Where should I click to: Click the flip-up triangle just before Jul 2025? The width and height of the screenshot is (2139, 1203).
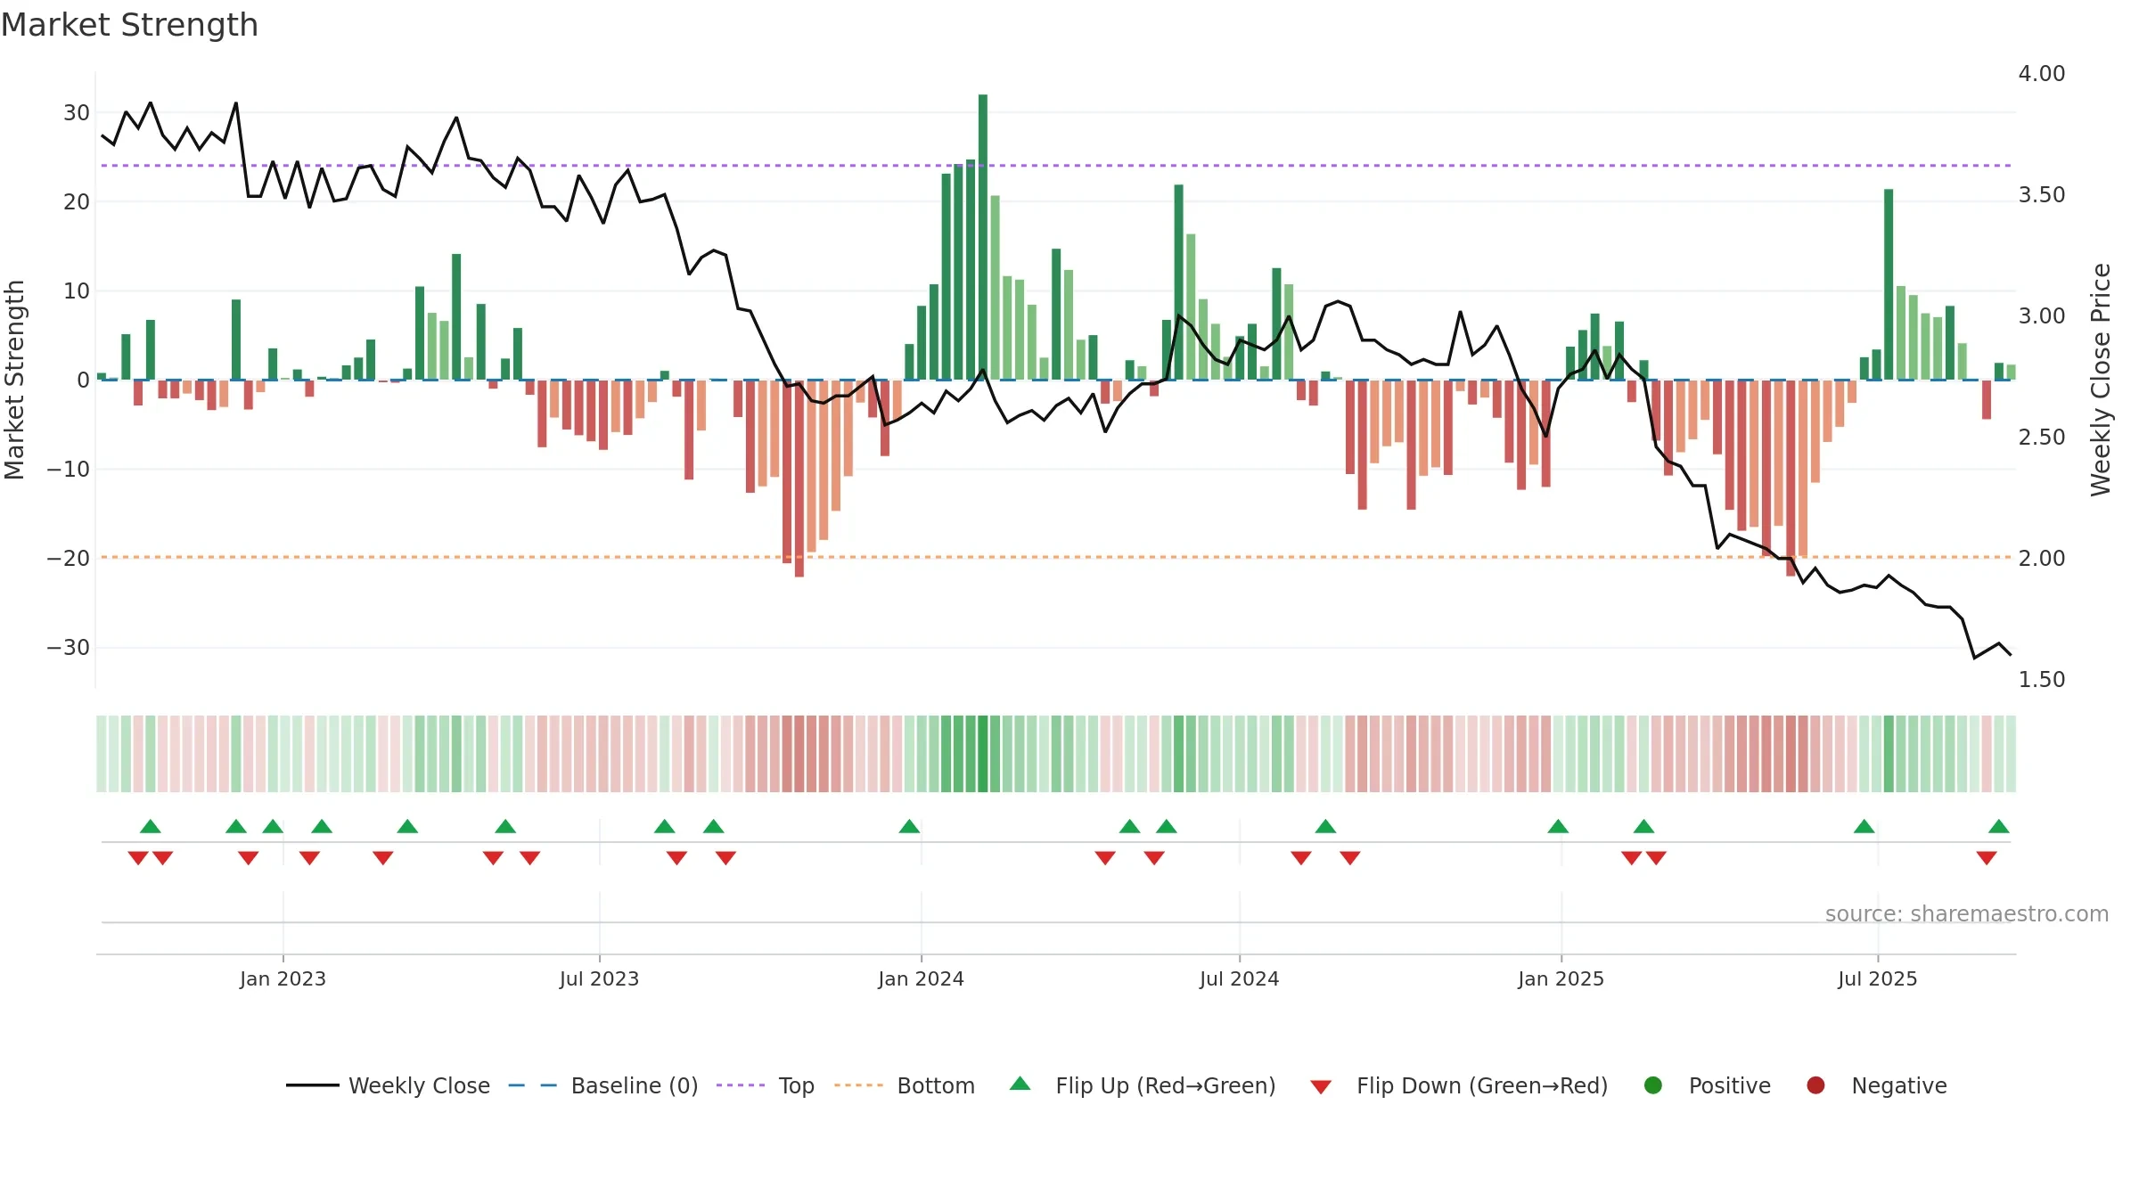[1864, 826]
